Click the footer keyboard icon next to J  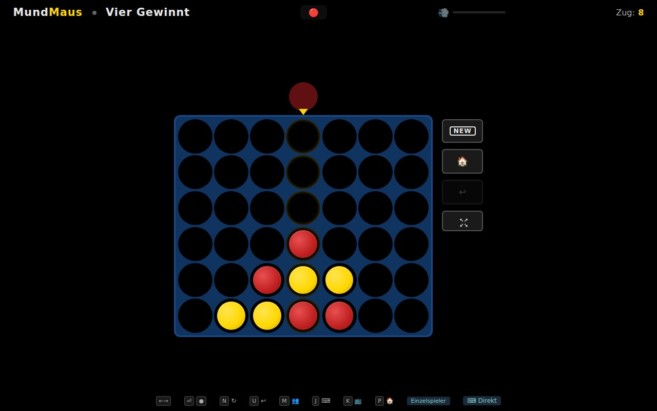pos(326,401)
